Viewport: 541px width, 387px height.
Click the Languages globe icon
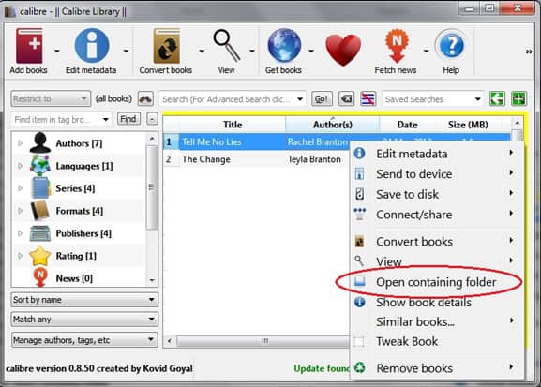(x=40, y=166)
